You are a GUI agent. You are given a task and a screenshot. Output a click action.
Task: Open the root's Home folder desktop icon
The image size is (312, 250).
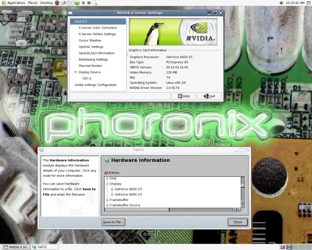21,45
